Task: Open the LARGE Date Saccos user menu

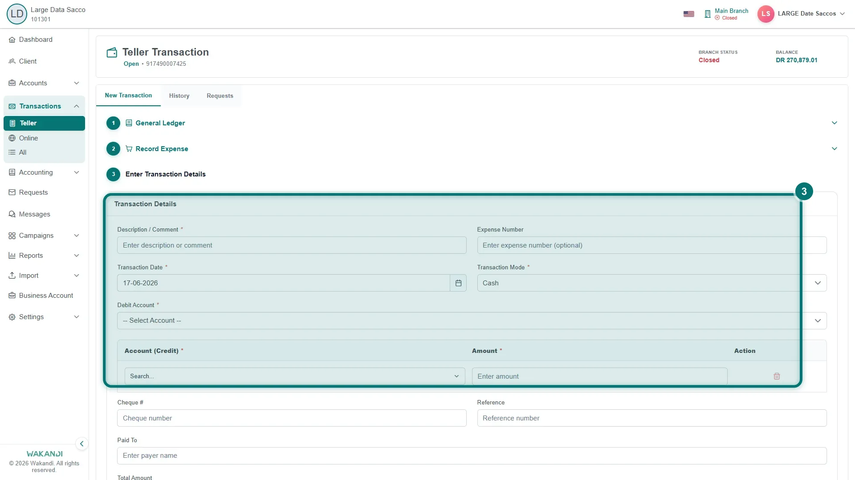Action: [x=811, y=14]
